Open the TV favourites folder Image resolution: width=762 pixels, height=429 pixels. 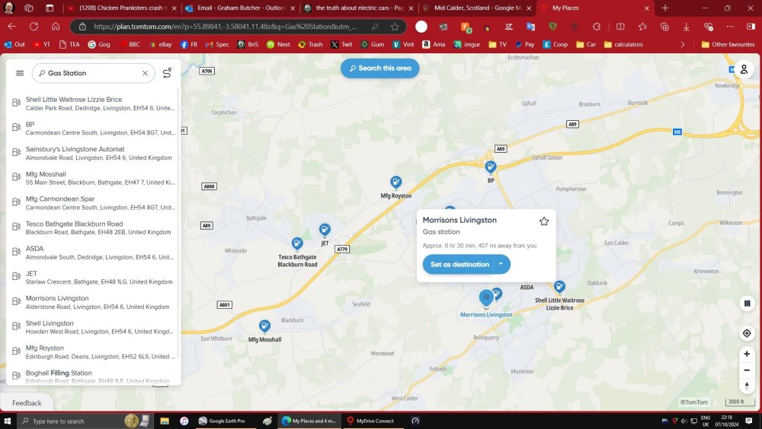tap(498, 44)
